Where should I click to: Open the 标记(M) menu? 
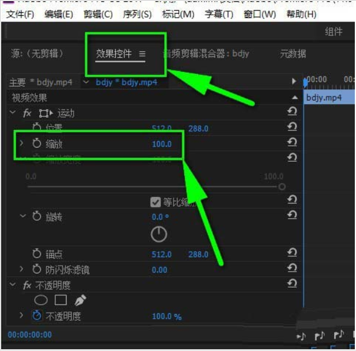tap(178, 15)
